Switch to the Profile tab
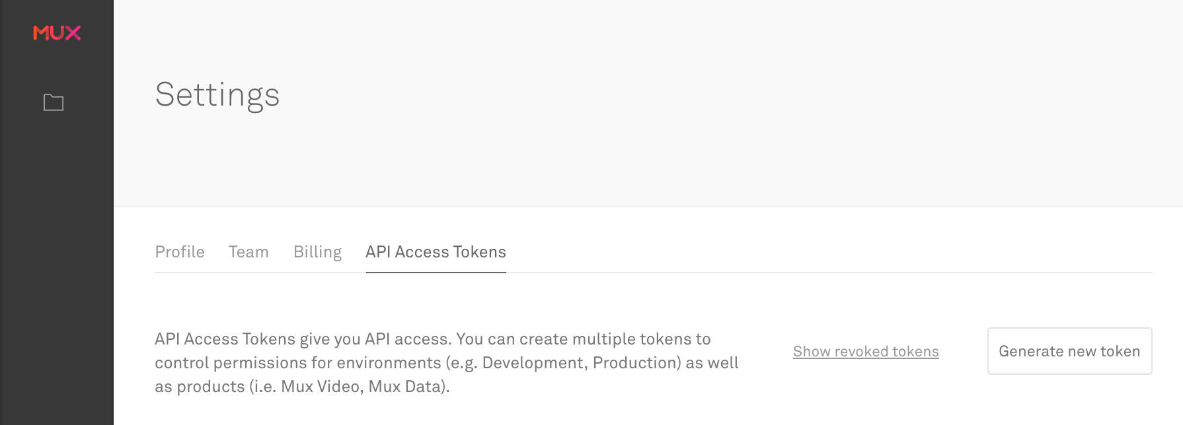 pyautogui.click(x=180, y=252)
